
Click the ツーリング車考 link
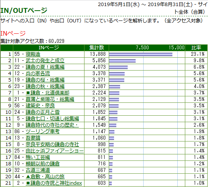pos(42,132)
